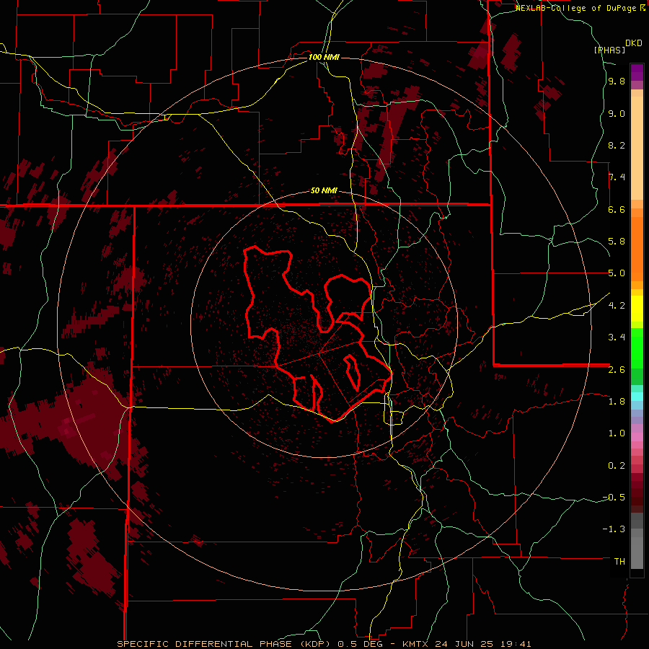Screen dimensions: 649x649
Task: Click the 100 NMI range ring label
Action: (324, 57)
